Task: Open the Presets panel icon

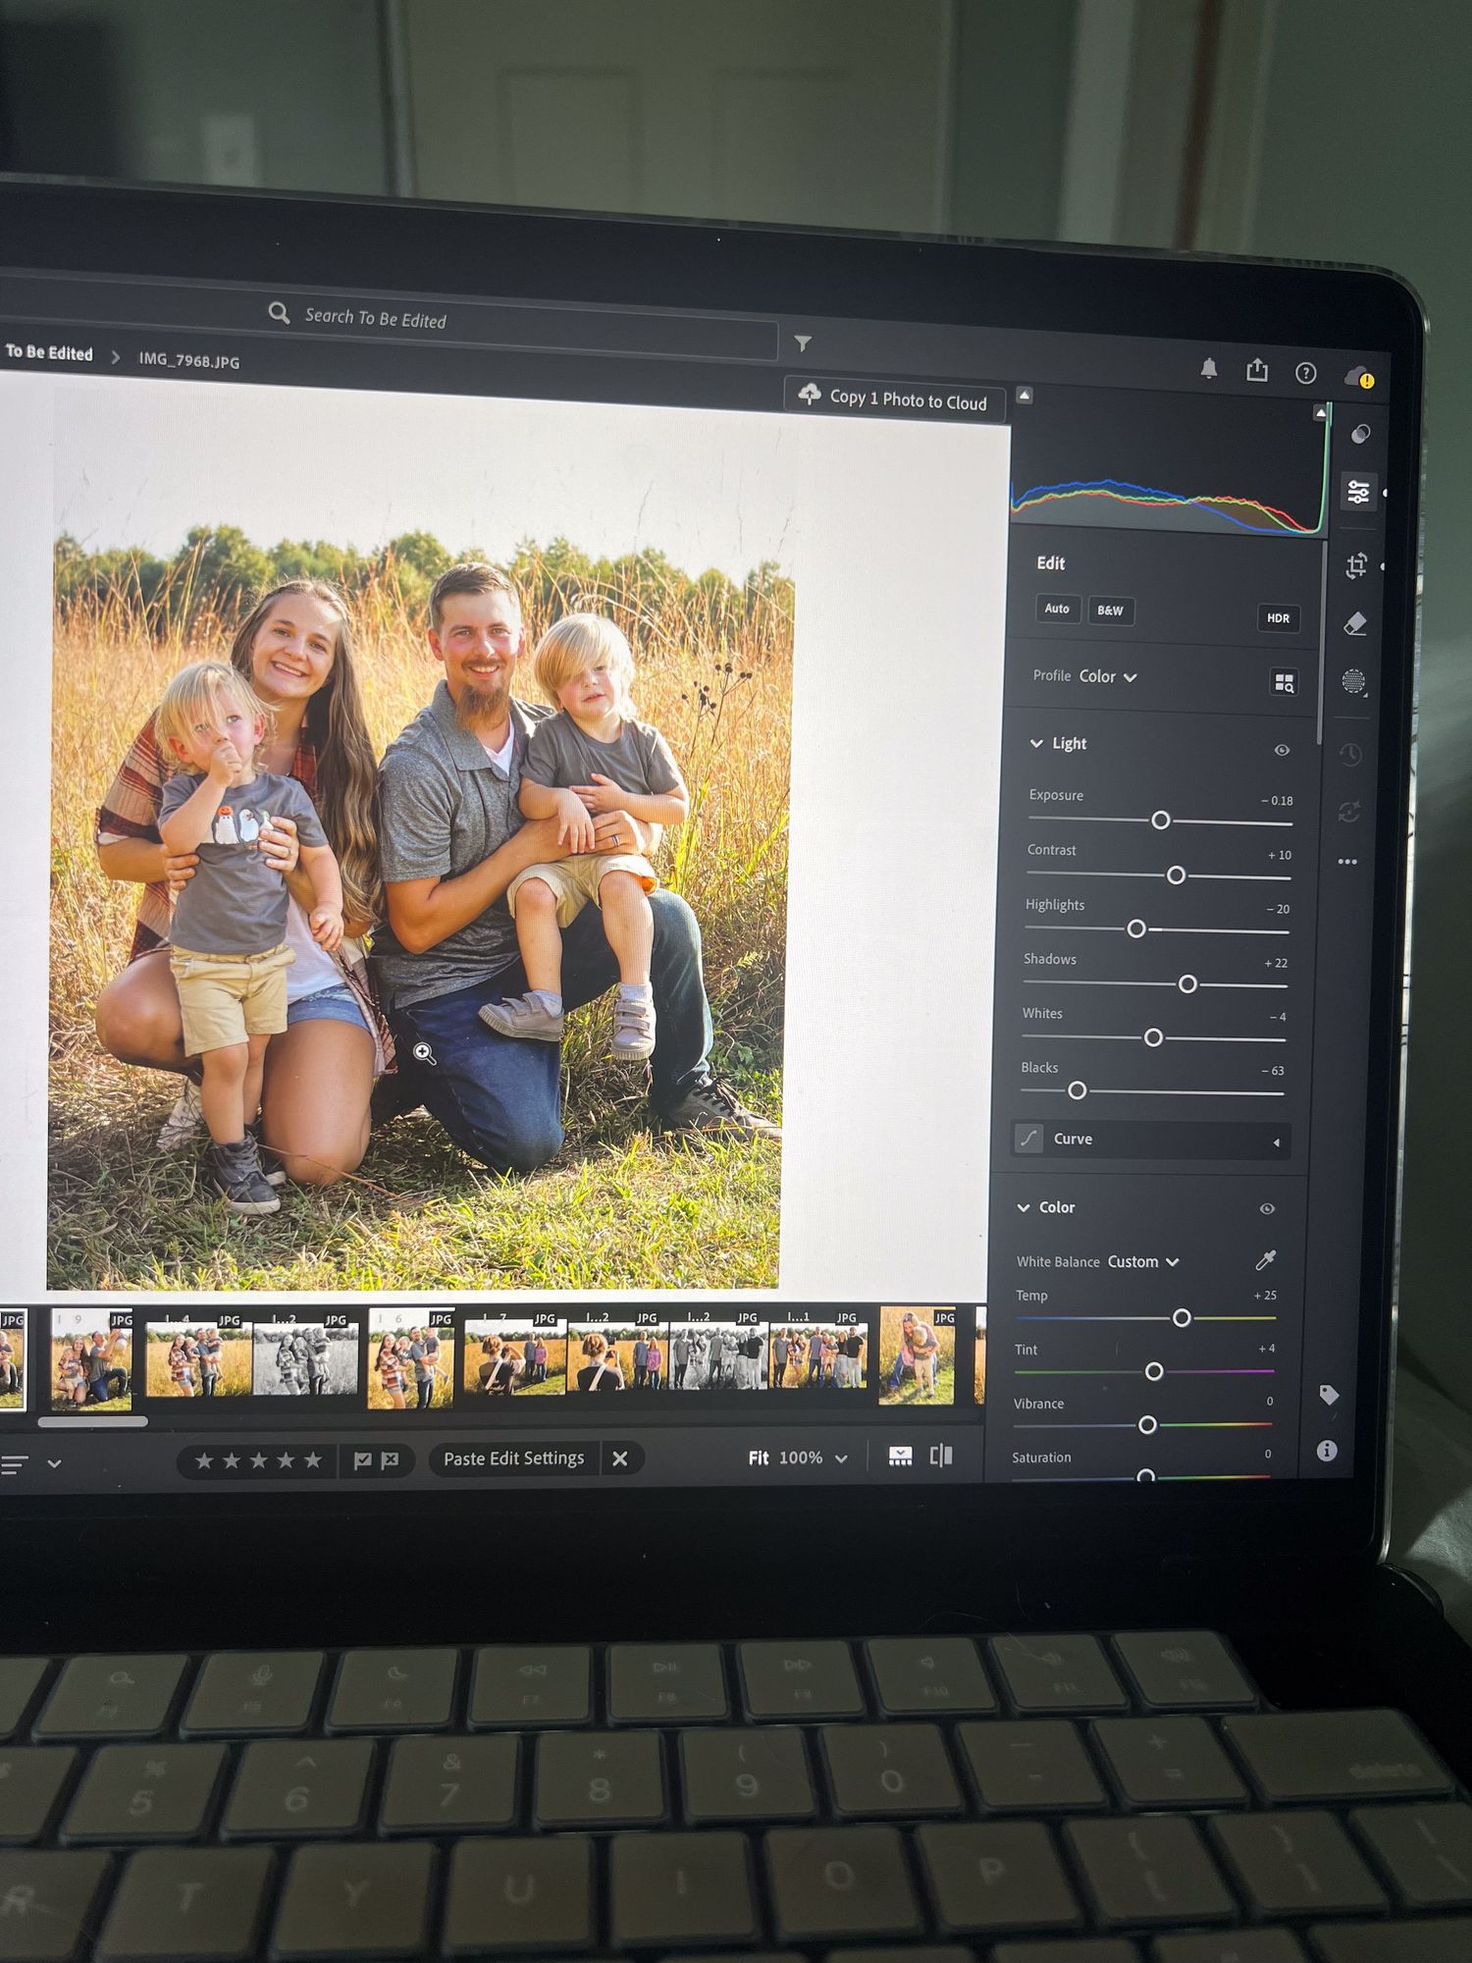Action: 1360,434
